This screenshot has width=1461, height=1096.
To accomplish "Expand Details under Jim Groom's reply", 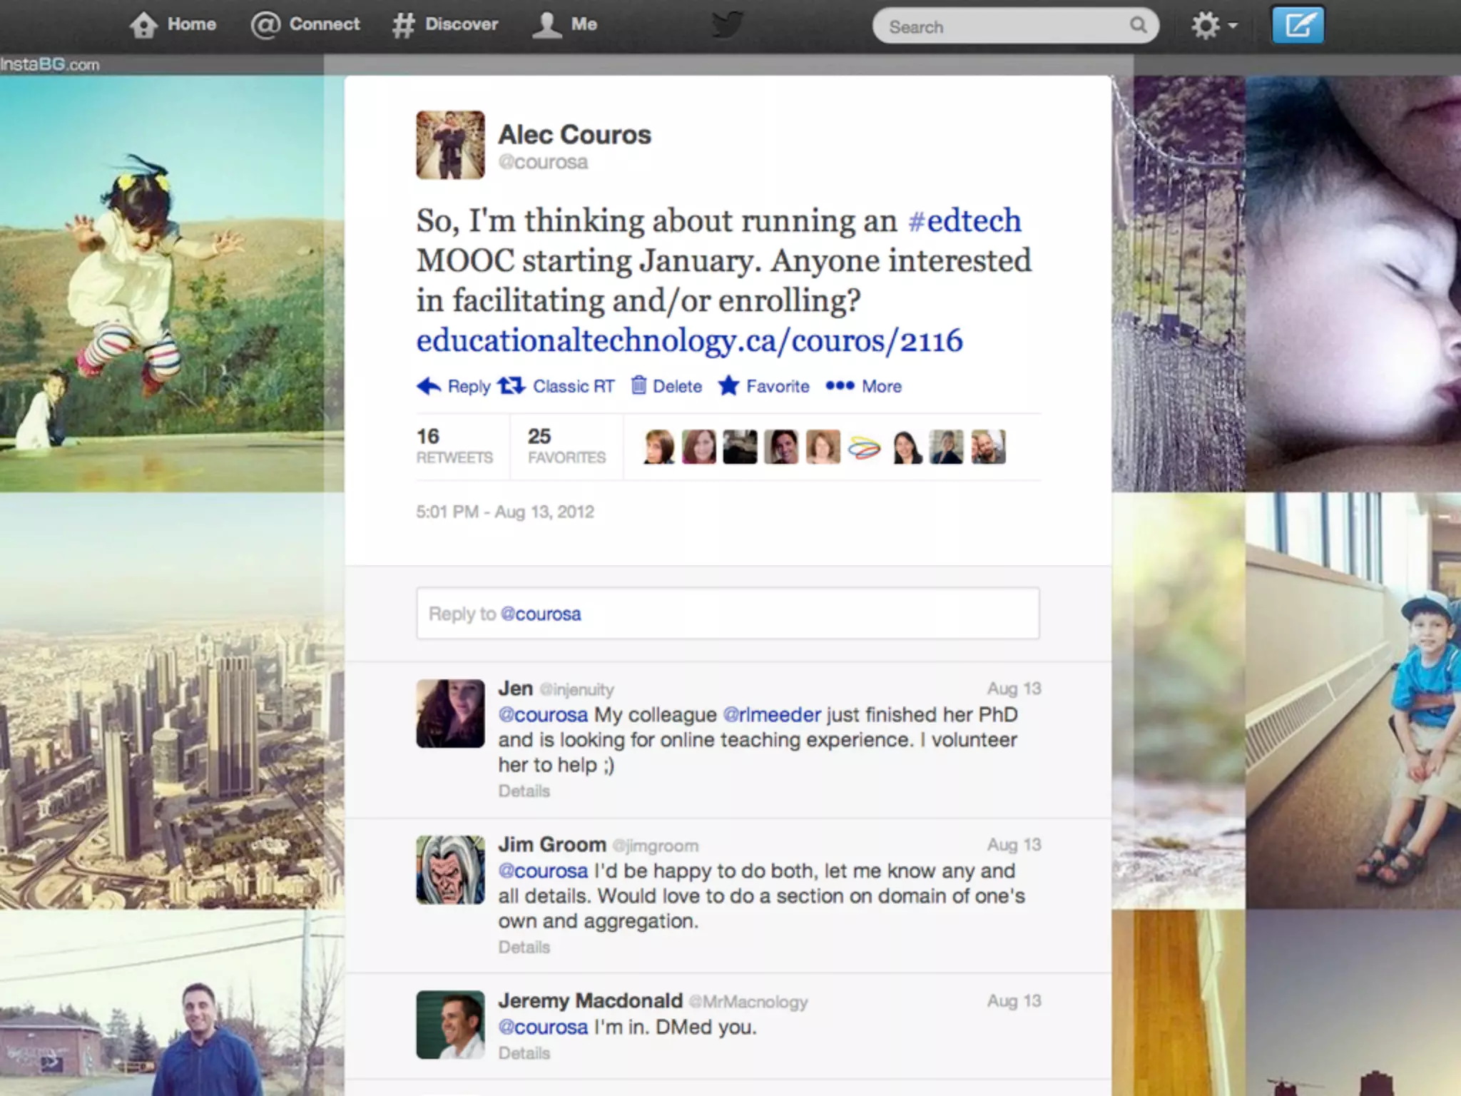I will click(524, 948).
